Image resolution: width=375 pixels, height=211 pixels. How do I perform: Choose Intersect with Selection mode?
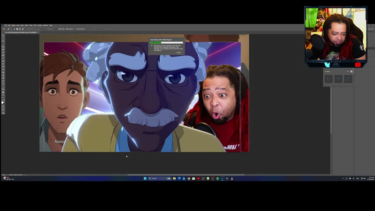[23, 29]
